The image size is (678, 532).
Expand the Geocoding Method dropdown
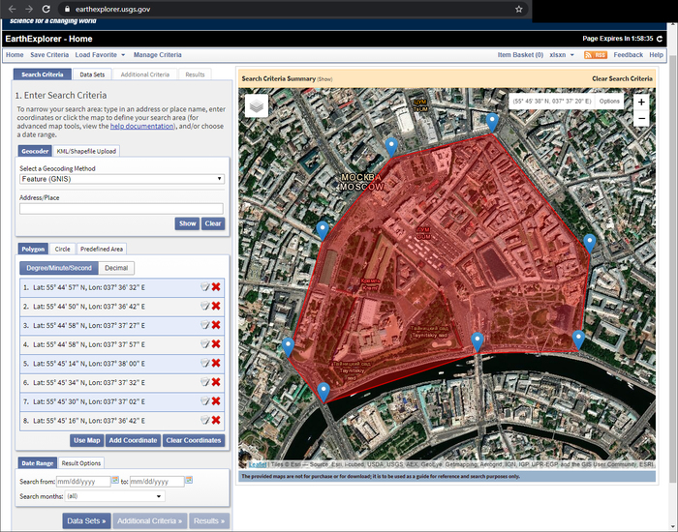pos(122,179)
